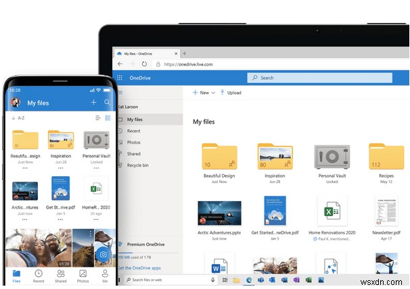Click Premium OneDrive link
The height and width of the screenshot is (289, 410).
(145, 244)
